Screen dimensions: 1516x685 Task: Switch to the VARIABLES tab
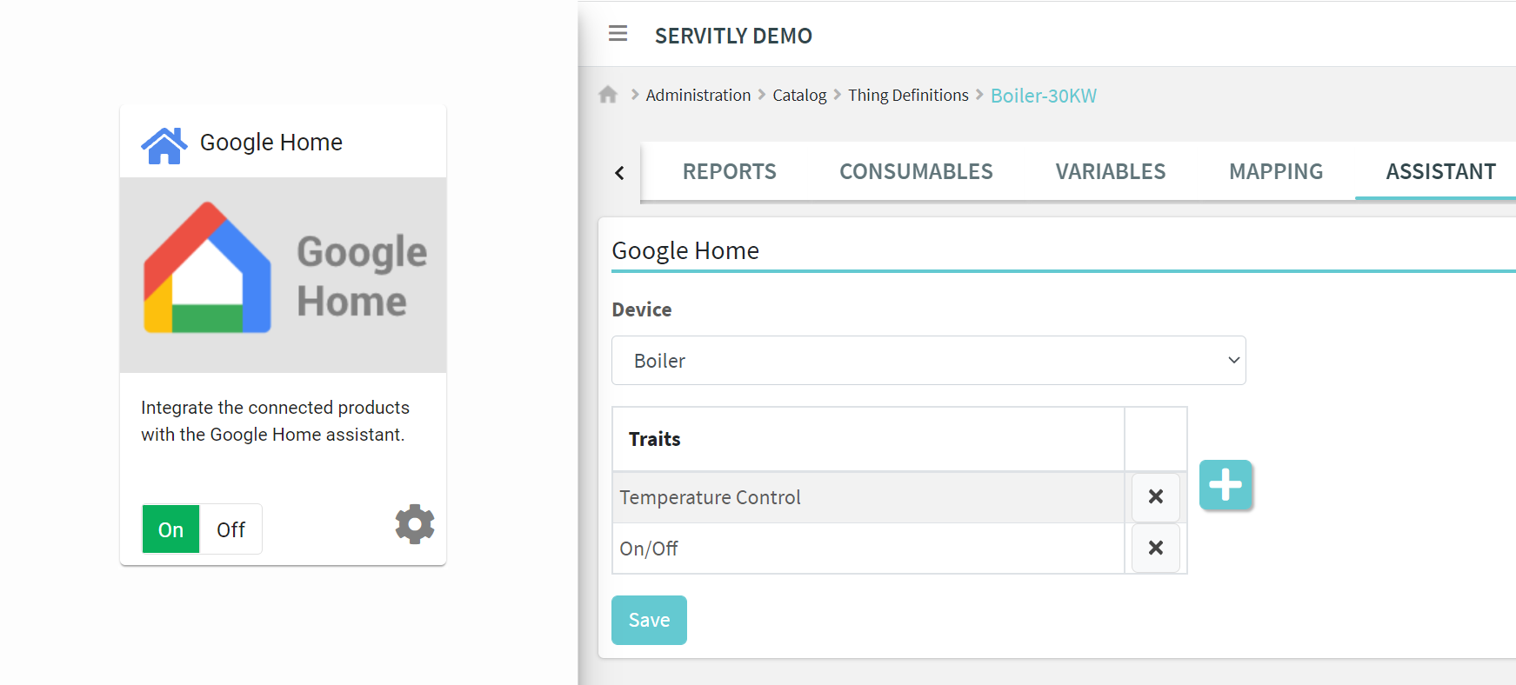pyautogui.click(x=1111, y=171)
